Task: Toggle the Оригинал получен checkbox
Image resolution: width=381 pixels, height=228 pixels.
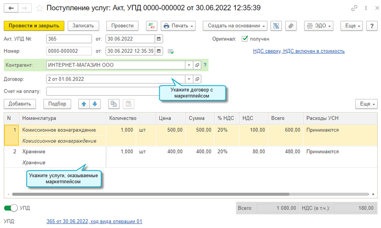Action: click(x=245, y=39)
